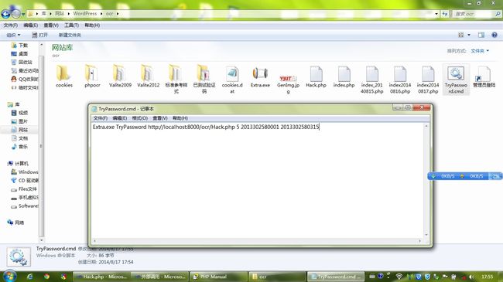Click the Explorer back arrow button
503x282 pixels.
click(5, 14)
